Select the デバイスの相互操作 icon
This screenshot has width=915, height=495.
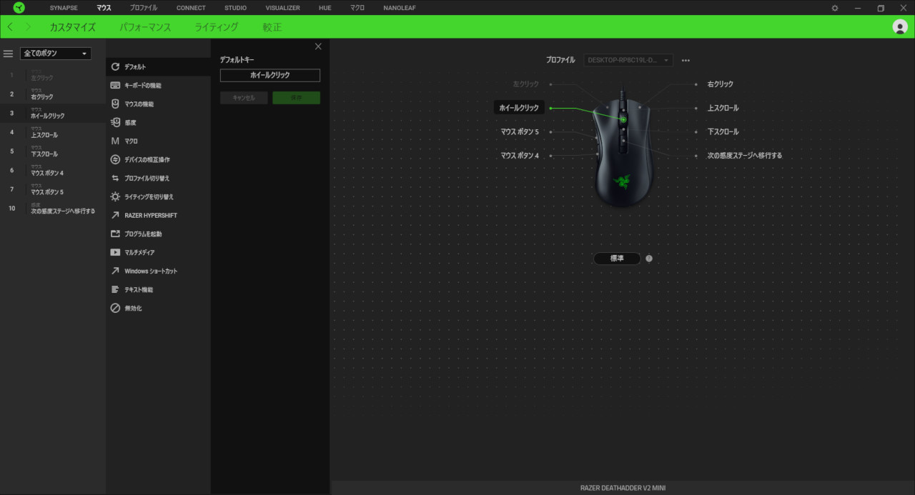tap(115, 159)
